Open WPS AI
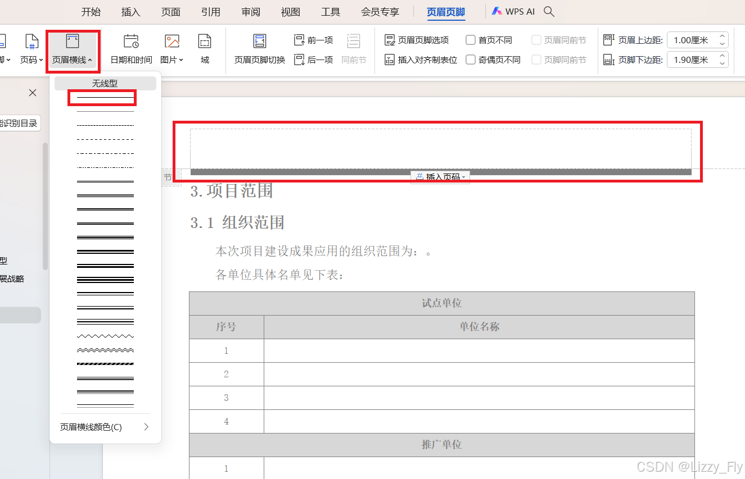The width and height of the screenshot is (745, 479). [x=513, y=11]
